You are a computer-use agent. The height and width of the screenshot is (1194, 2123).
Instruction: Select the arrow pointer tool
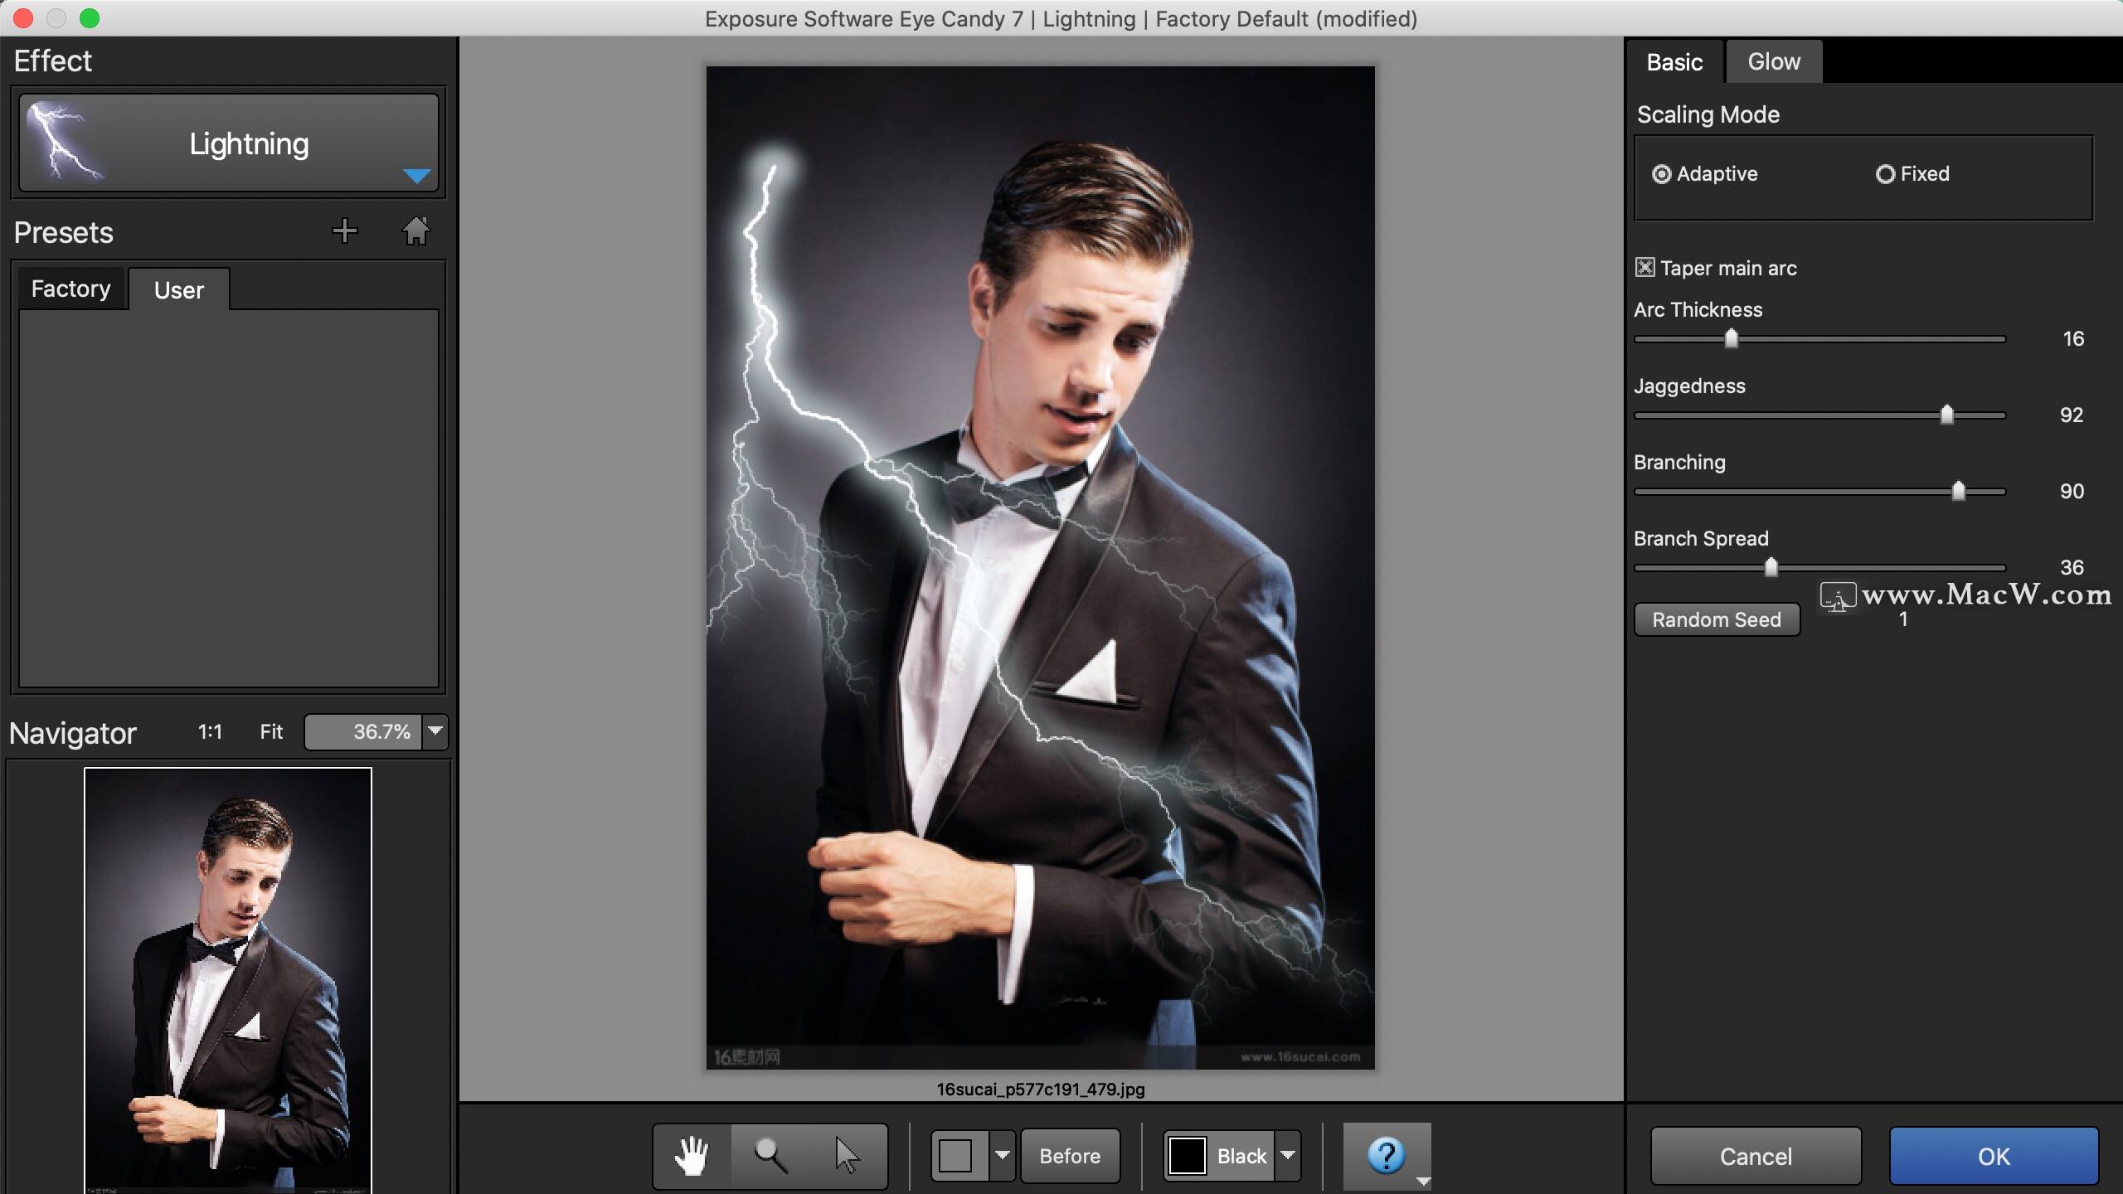(x=847, y=1156)
